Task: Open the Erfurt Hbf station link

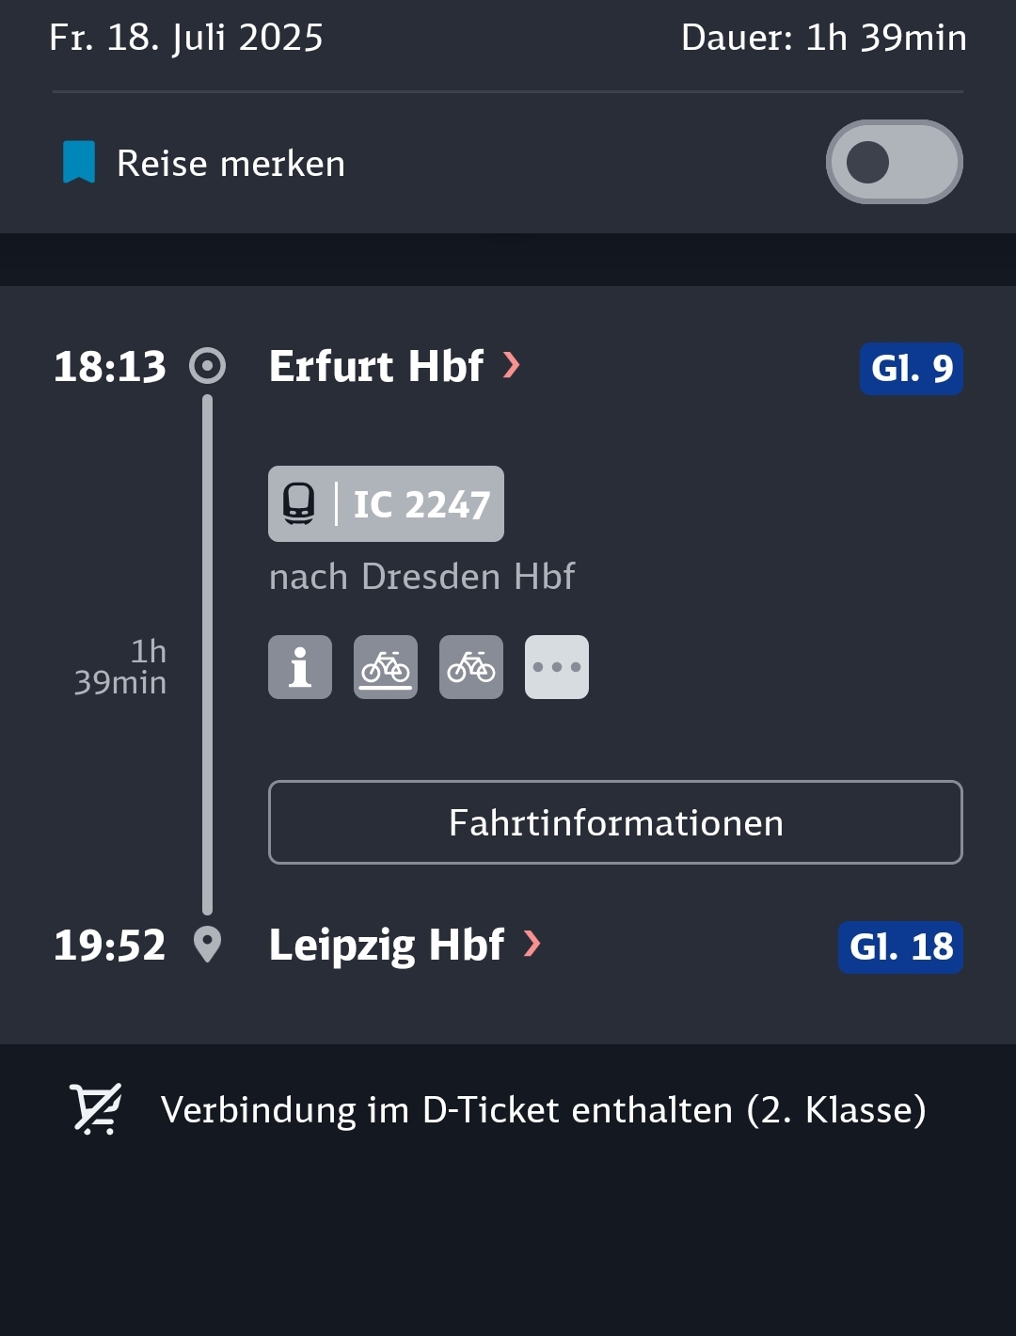Action: tap(376, 366)
